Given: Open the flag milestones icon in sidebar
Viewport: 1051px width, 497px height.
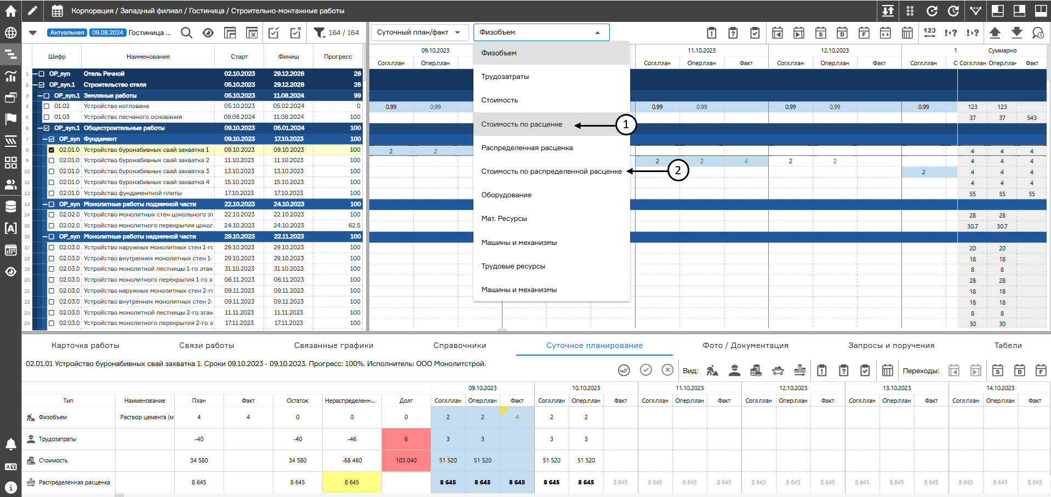Looking at the screenshot, I should click(x=10, y=118).
